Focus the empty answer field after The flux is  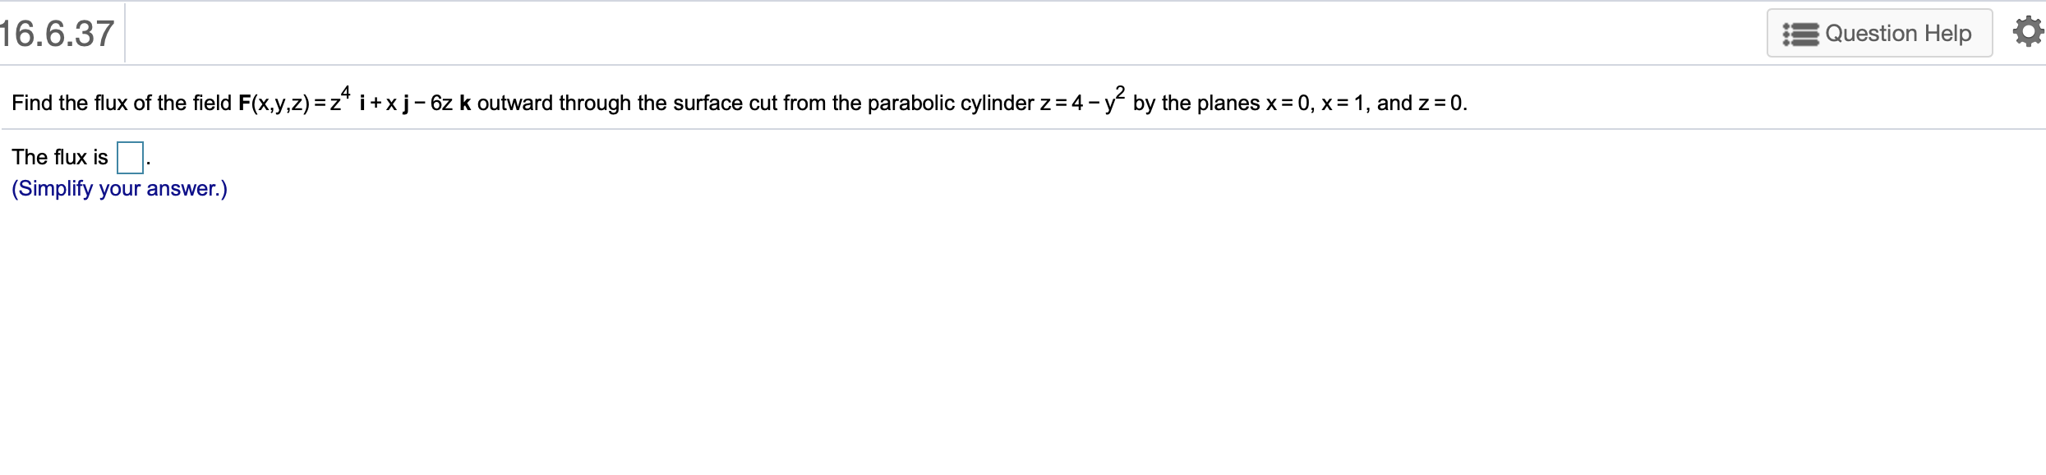131,157
